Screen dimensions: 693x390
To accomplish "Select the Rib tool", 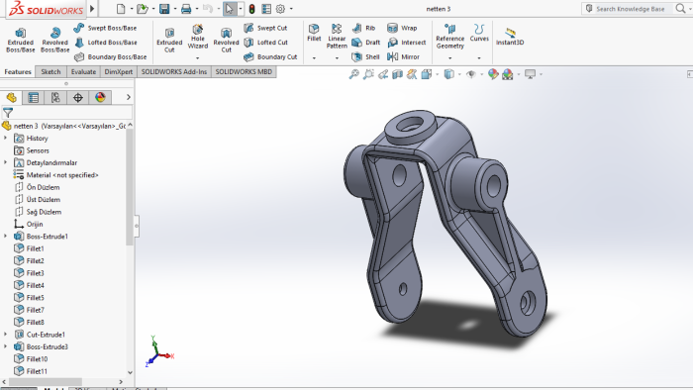I will click(x=363, y=28).
